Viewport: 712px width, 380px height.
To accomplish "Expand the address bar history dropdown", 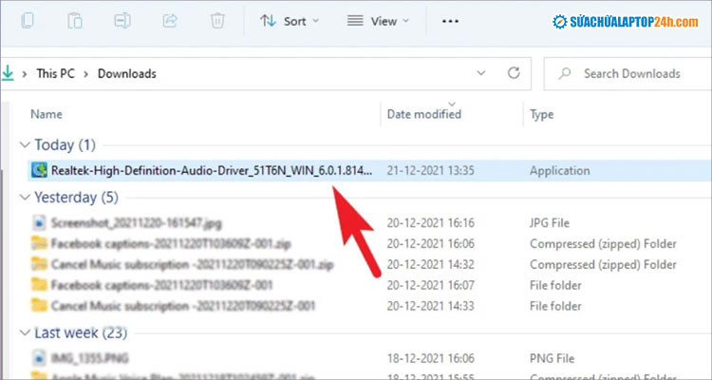I will (478, 73).
